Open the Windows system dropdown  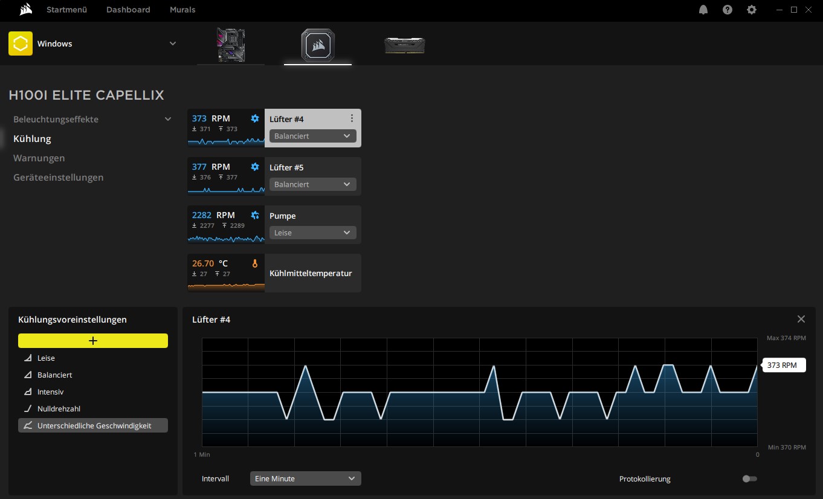pos(172,43)
